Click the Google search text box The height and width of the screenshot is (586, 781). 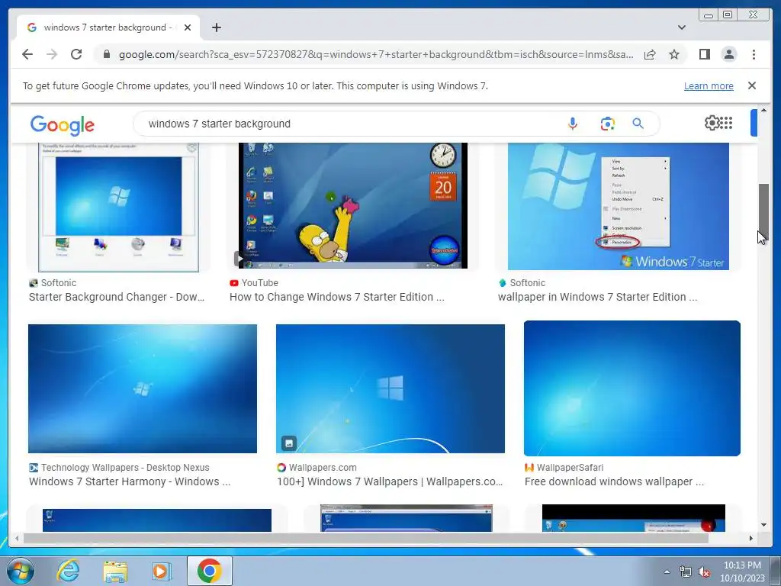349,124
